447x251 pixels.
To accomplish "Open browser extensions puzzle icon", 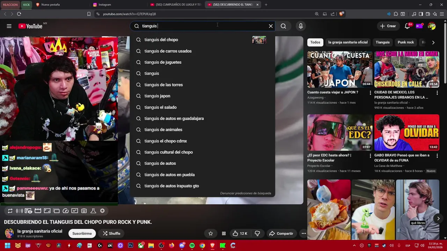I will coord(396,14).
